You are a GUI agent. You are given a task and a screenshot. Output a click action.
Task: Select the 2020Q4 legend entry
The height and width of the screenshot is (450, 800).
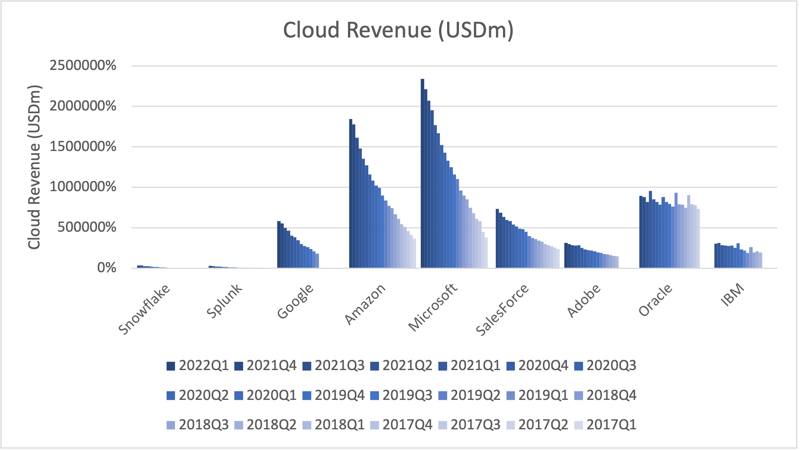click(x=537, y=366)
